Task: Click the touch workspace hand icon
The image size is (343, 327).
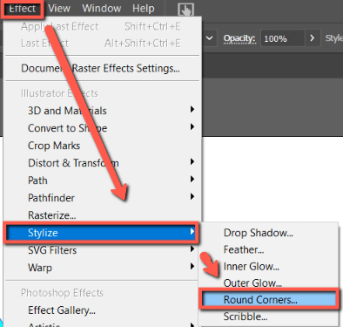Action: [x=185, y=10]
